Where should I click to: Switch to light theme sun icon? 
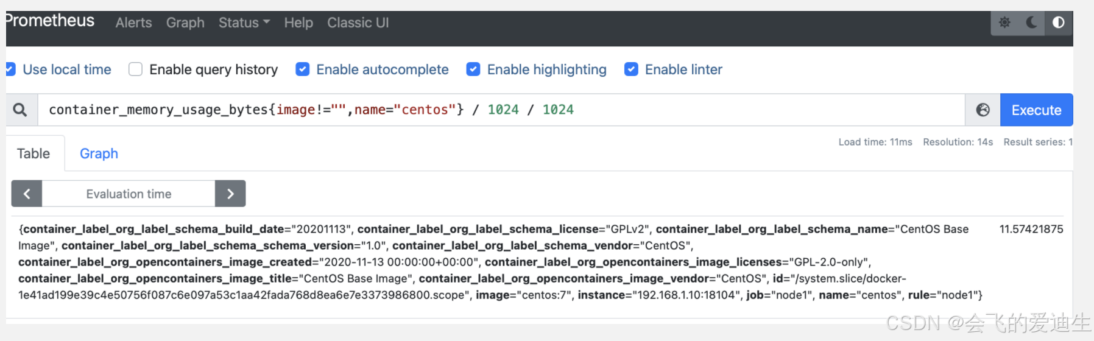pos(1004,23)
